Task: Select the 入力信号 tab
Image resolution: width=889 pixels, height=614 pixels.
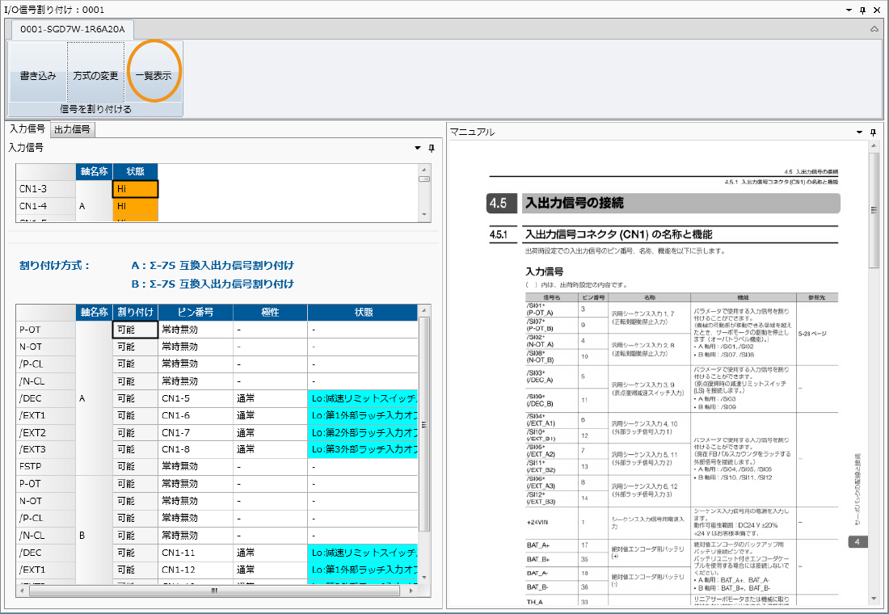Action: pyautogui.click(x=27, y=129)
